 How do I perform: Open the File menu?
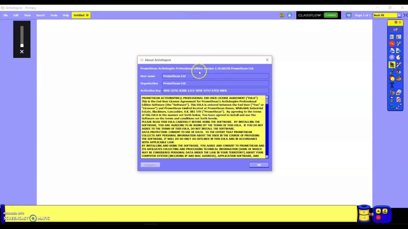[6, 15]
